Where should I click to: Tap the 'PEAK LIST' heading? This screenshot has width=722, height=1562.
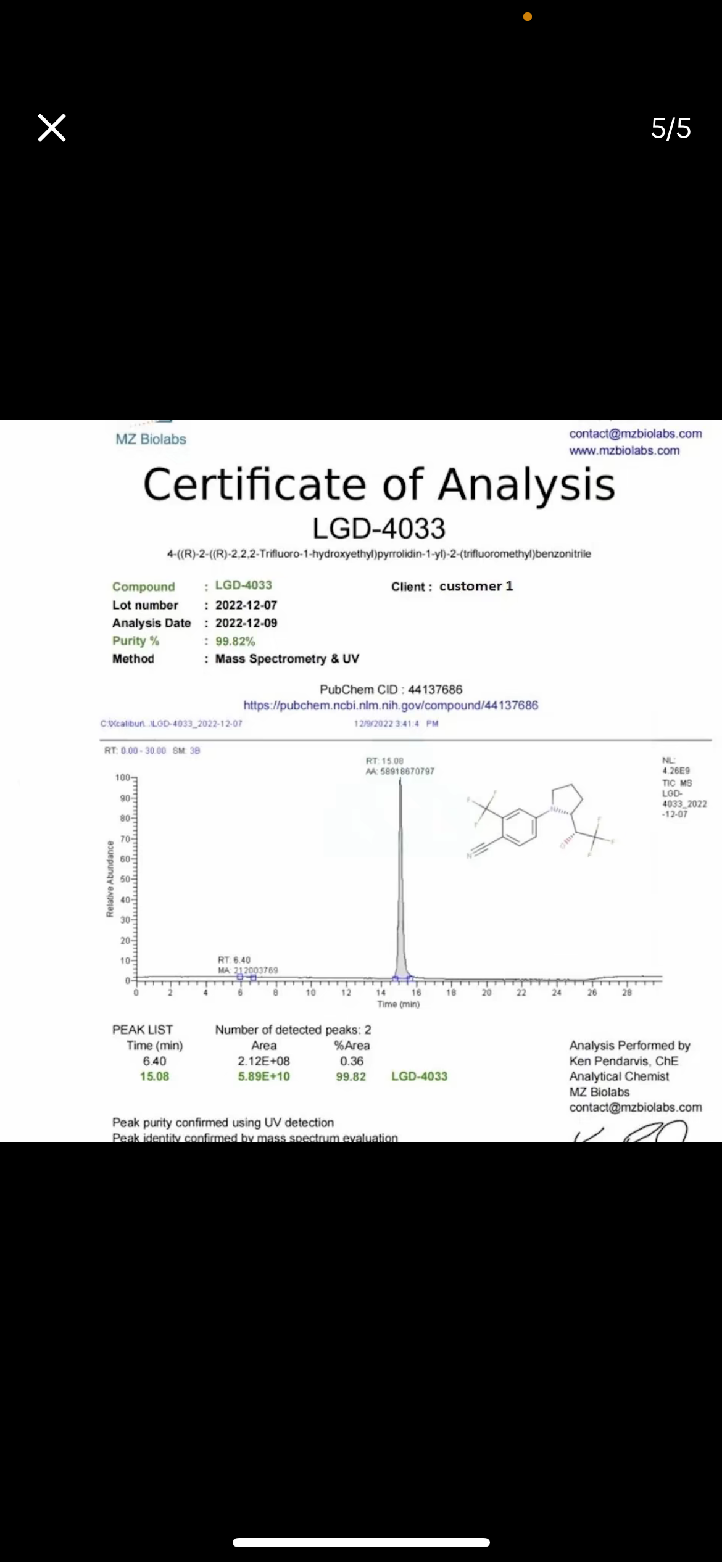(143, 1030)
